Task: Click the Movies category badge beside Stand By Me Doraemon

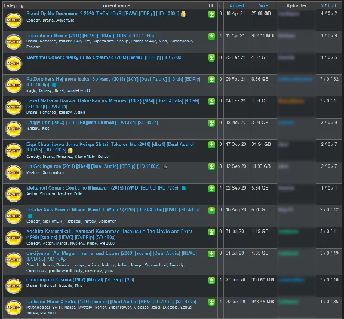Action: (14, 20)
